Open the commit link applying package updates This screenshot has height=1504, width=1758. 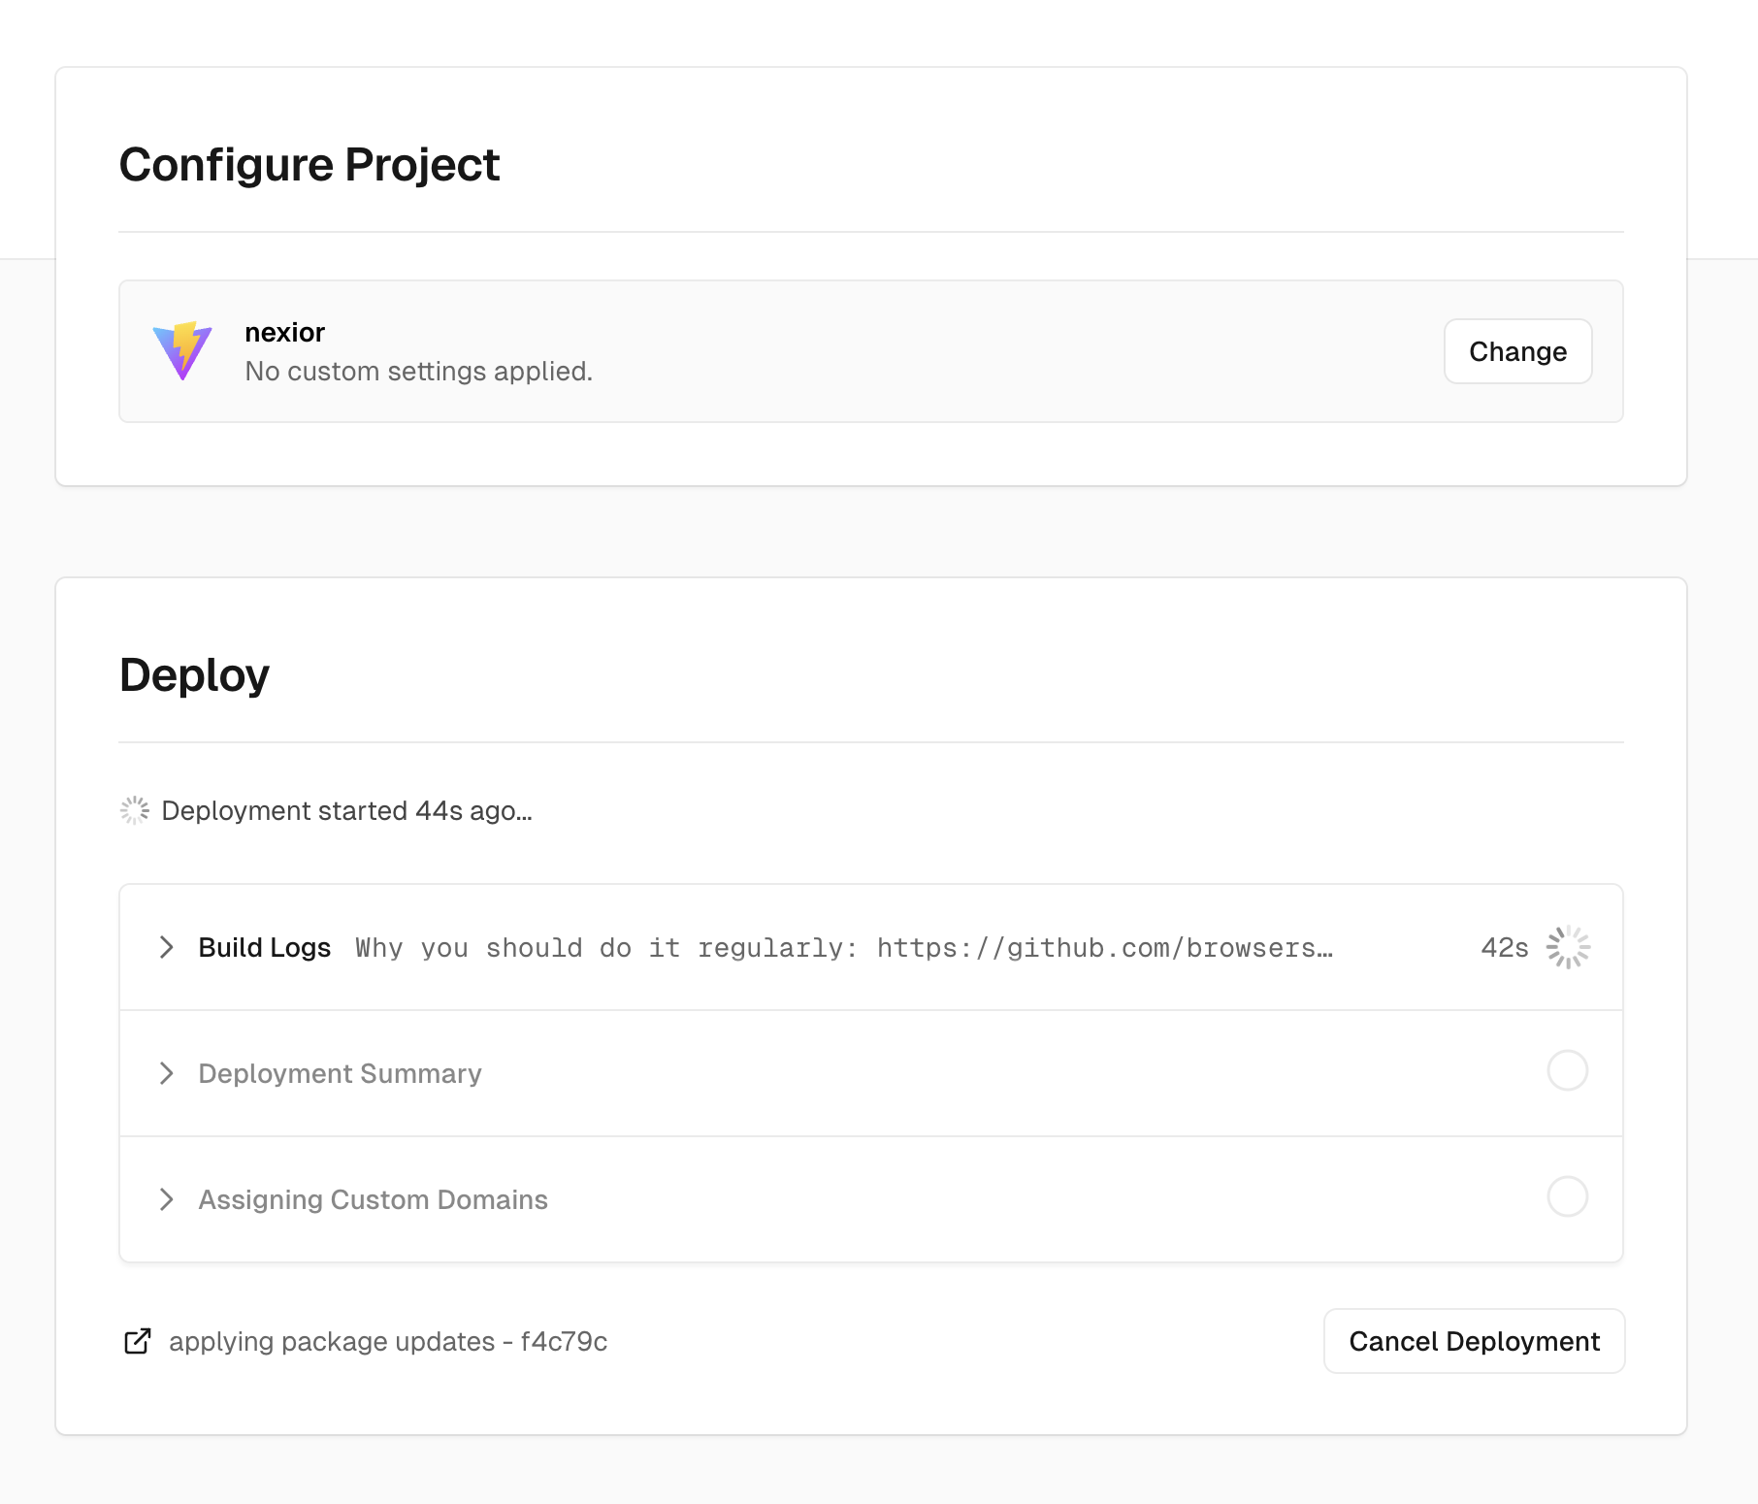pyautogui.click(x=388, y=1341)
